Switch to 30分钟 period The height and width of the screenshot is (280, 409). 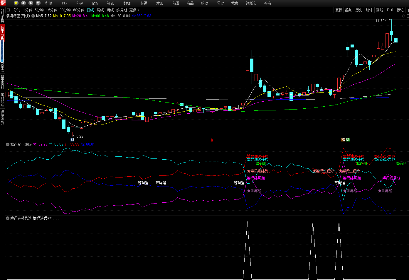[65, 10]
